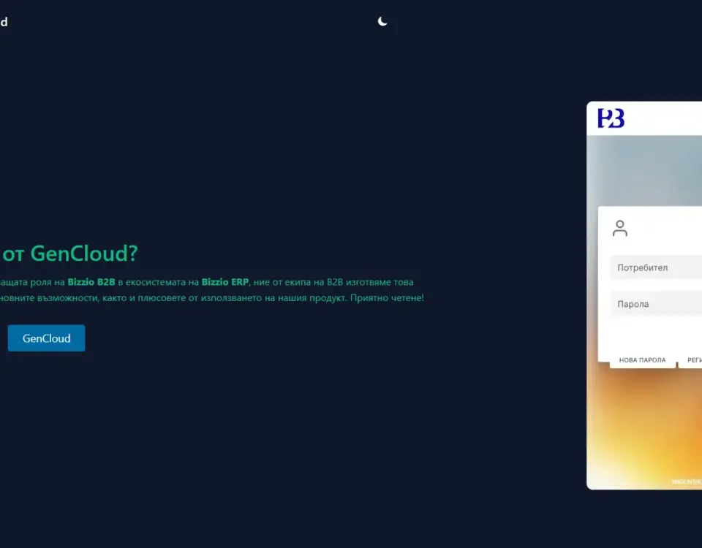This screenshot has width=702, height=548.
Task: Click the bold Bizzio B2B text
Action: point(91,282)
